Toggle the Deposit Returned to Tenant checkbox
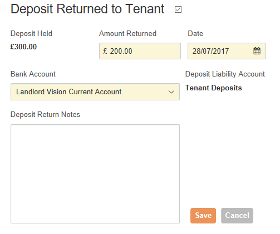The height and width of the screenshot is (234, 280). click(x=178, y=9)
